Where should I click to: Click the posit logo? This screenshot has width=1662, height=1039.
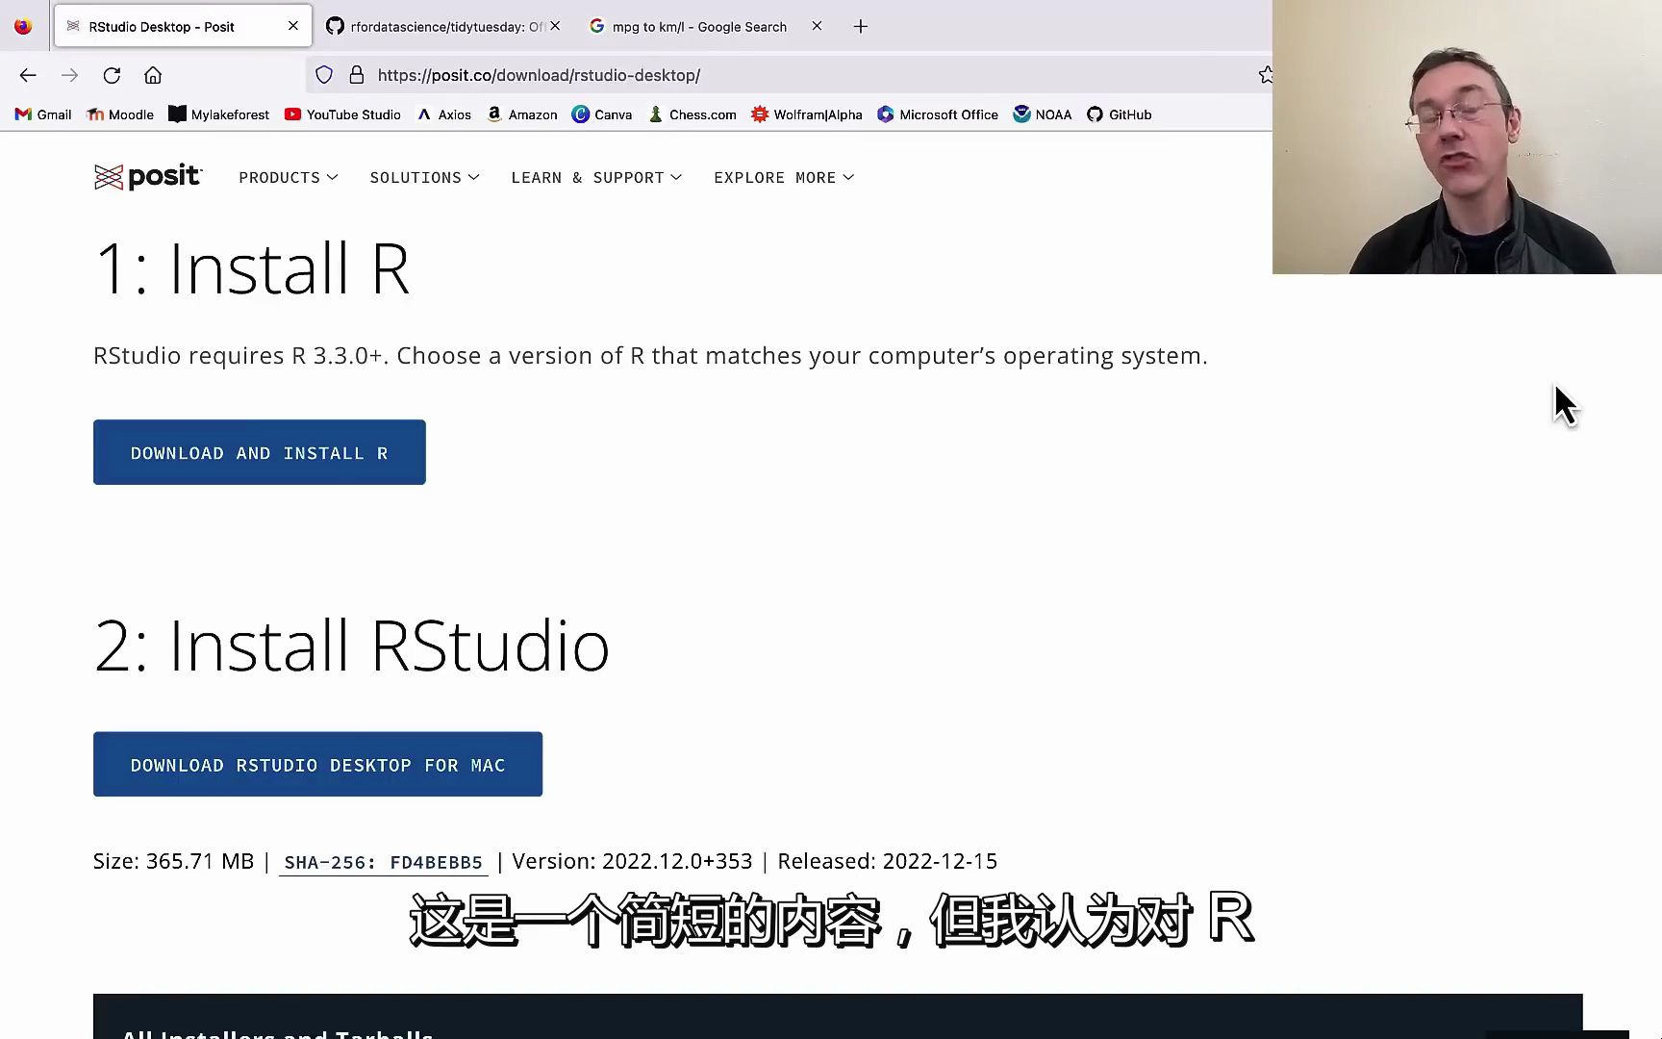148,177
